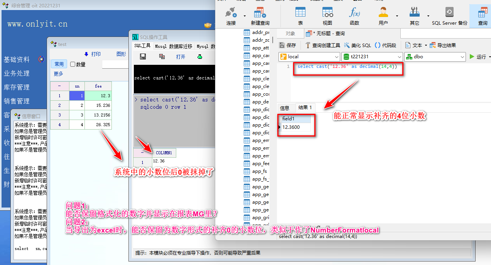Click the 运行 run query button
This screenshot has height=265, width=491.
[x=478, y=57]
